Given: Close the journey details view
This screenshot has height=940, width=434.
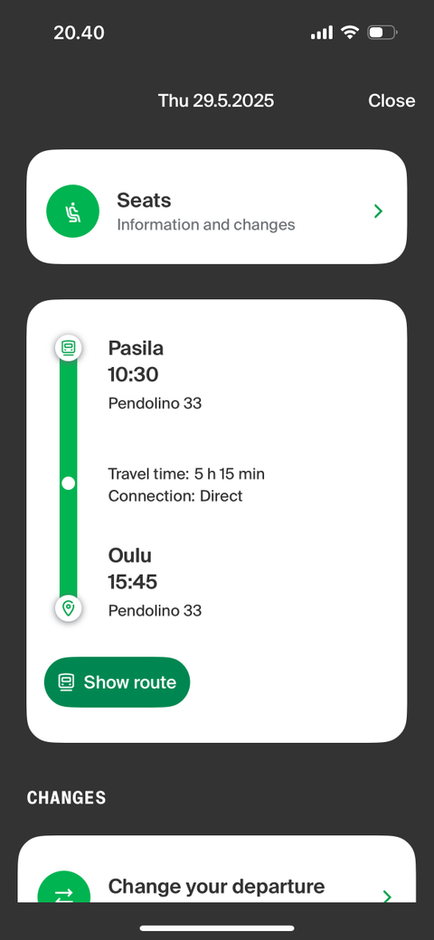Looking at the screenshot, I should (x=392, y=100).
